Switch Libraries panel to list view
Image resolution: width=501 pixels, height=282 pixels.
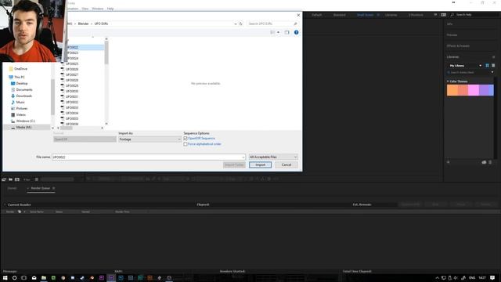pos(493,65)
